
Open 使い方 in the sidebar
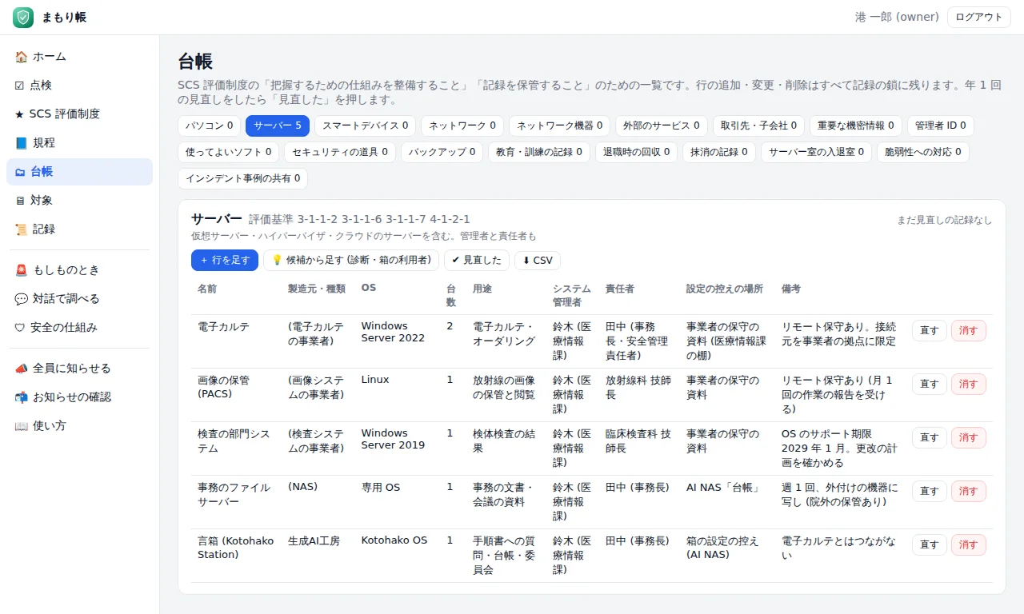tap(79, 426)
